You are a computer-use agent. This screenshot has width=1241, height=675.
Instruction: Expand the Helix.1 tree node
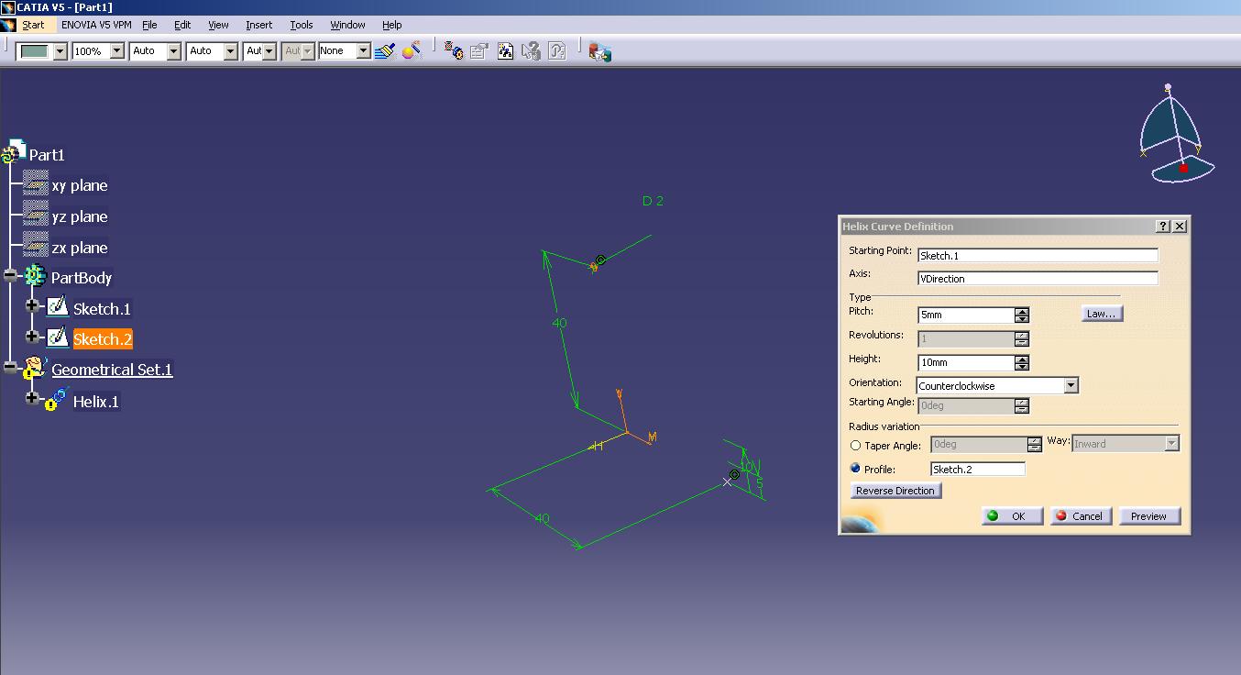tap(33, 398)
